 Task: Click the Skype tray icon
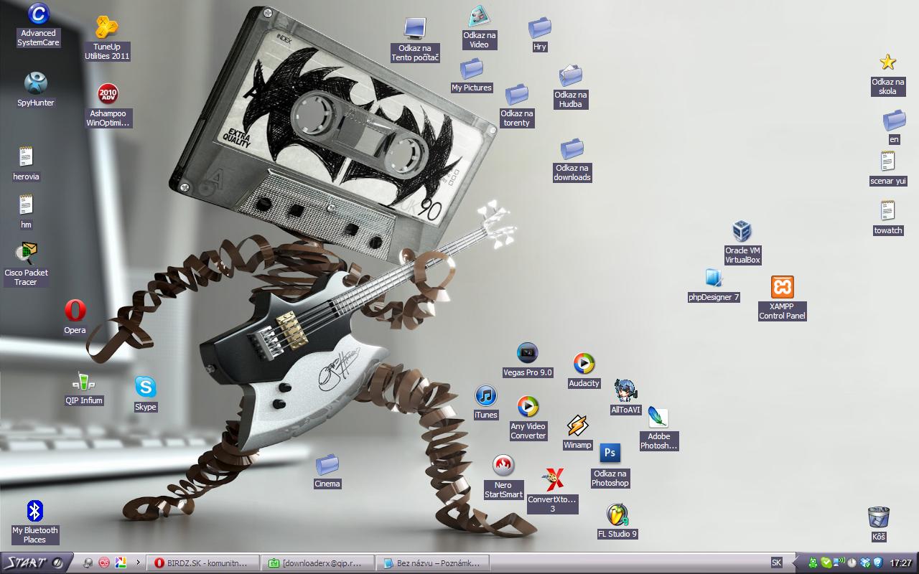pos(826,563)
